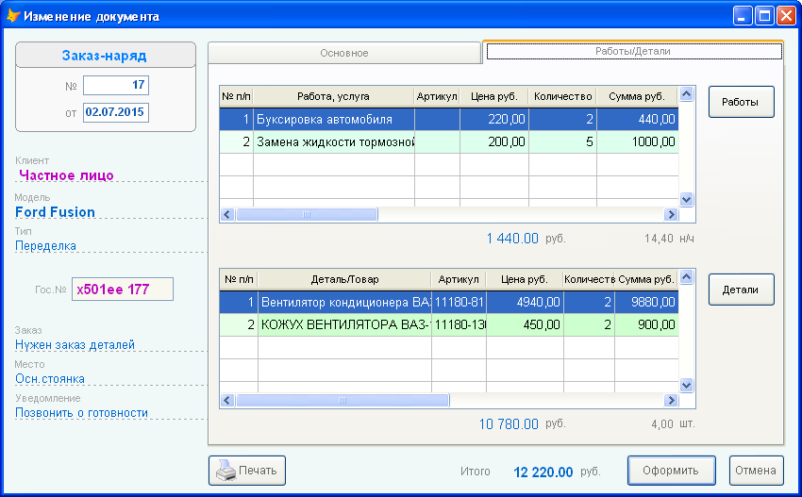Click the works table horizontal scrollbar thumb
Screen dimensions: 802x497
[307, 215]
